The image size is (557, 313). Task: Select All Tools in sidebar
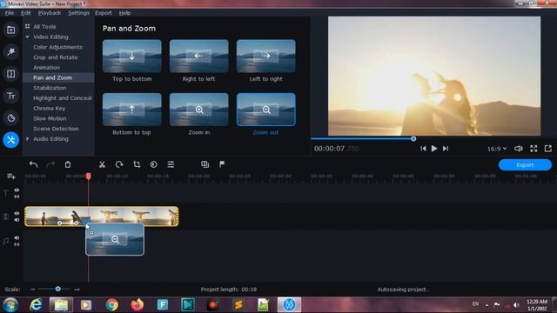pyautogui.click(x=44, y=27)
